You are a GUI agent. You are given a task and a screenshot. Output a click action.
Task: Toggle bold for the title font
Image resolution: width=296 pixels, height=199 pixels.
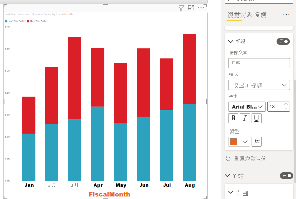pyautogui.click(x=233, y=118)
